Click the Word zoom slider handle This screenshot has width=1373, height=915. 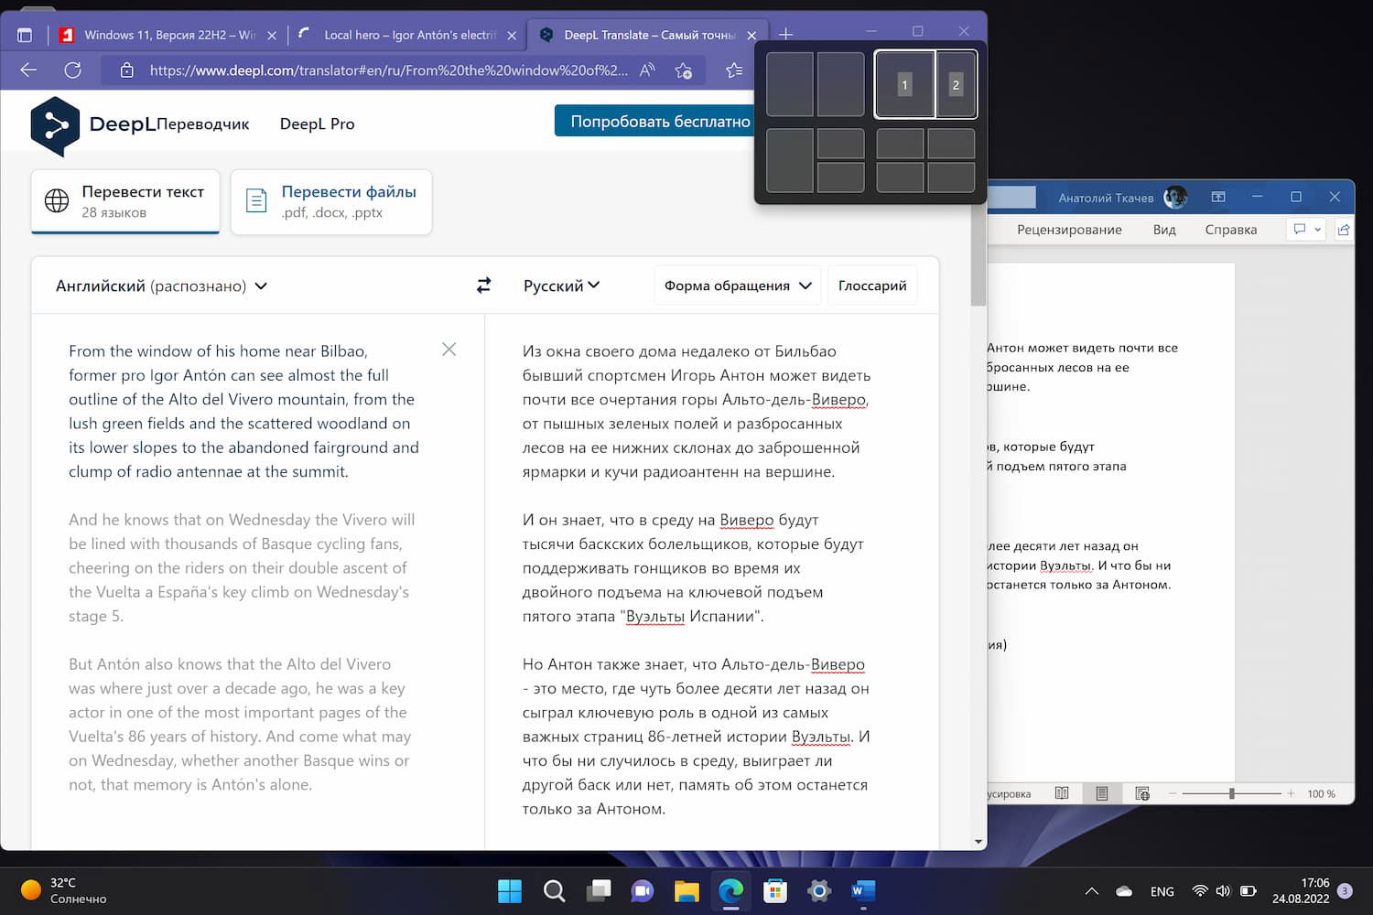tap(1231, 793)
